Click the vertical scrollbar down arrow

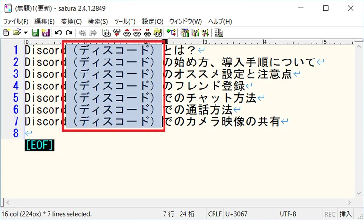[359, 194]
